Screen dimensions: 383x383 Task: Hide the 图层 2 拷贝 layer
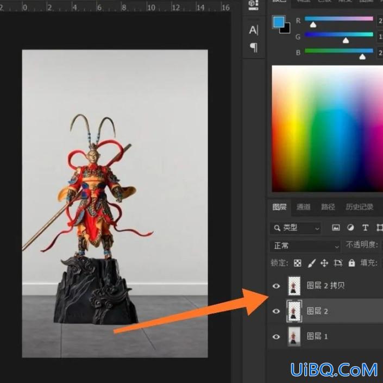(276, 286)
